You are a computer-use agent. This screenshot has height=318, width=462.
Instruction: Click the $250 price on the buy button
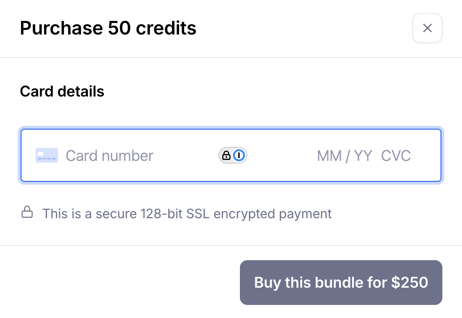[410, 283]
